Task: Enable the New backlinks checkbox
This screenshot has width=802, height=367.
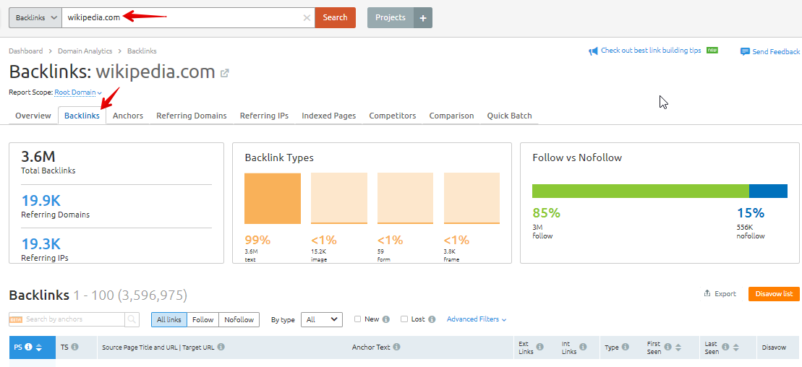Action: click(x=358, y=319)
